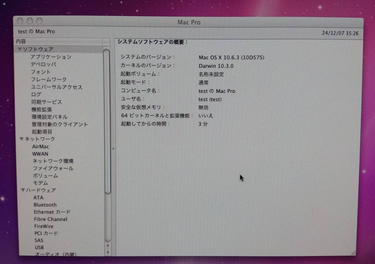The image size is (375, 264).
Task: Open the Bluetooth hardware entry
Action: tap(45, 205)
